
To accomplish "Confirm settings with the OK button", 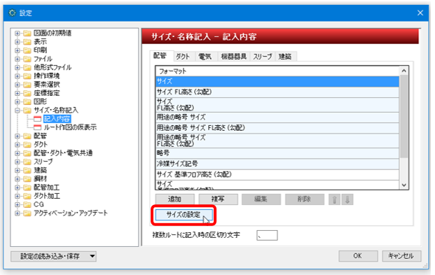I will [358, 256].
